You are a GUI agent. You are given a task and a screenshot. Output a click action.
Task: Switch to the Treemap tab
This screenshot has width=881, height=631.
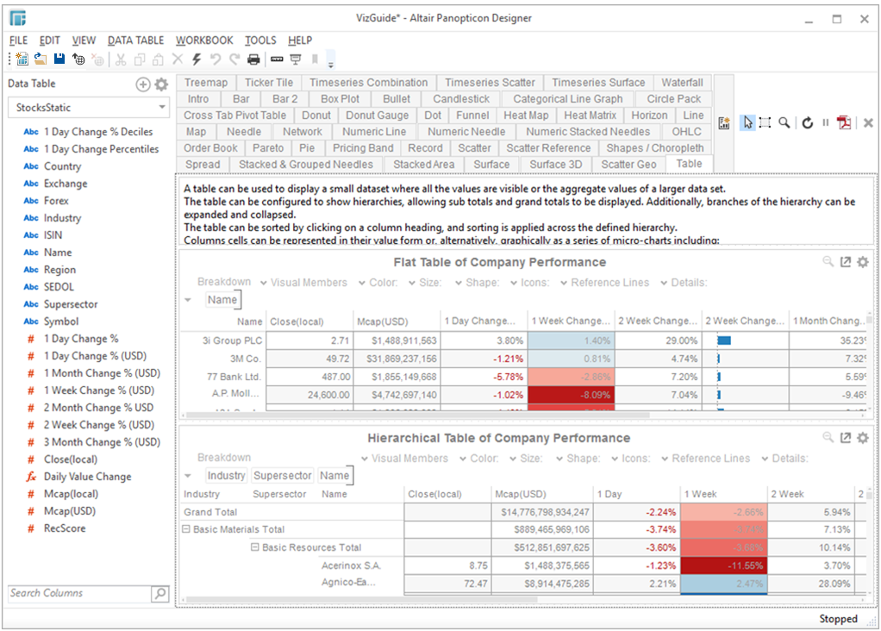pos(206,83)
